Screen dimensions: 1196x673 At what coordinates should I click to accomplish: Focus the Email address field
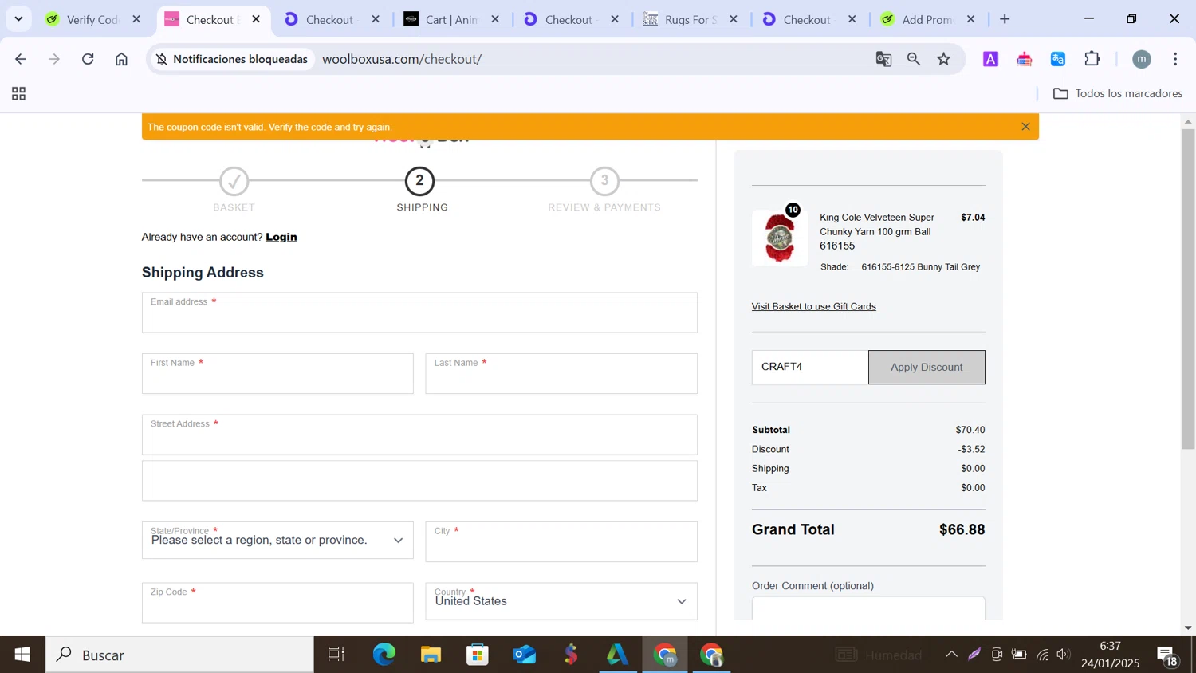click(x=419, y=313)
